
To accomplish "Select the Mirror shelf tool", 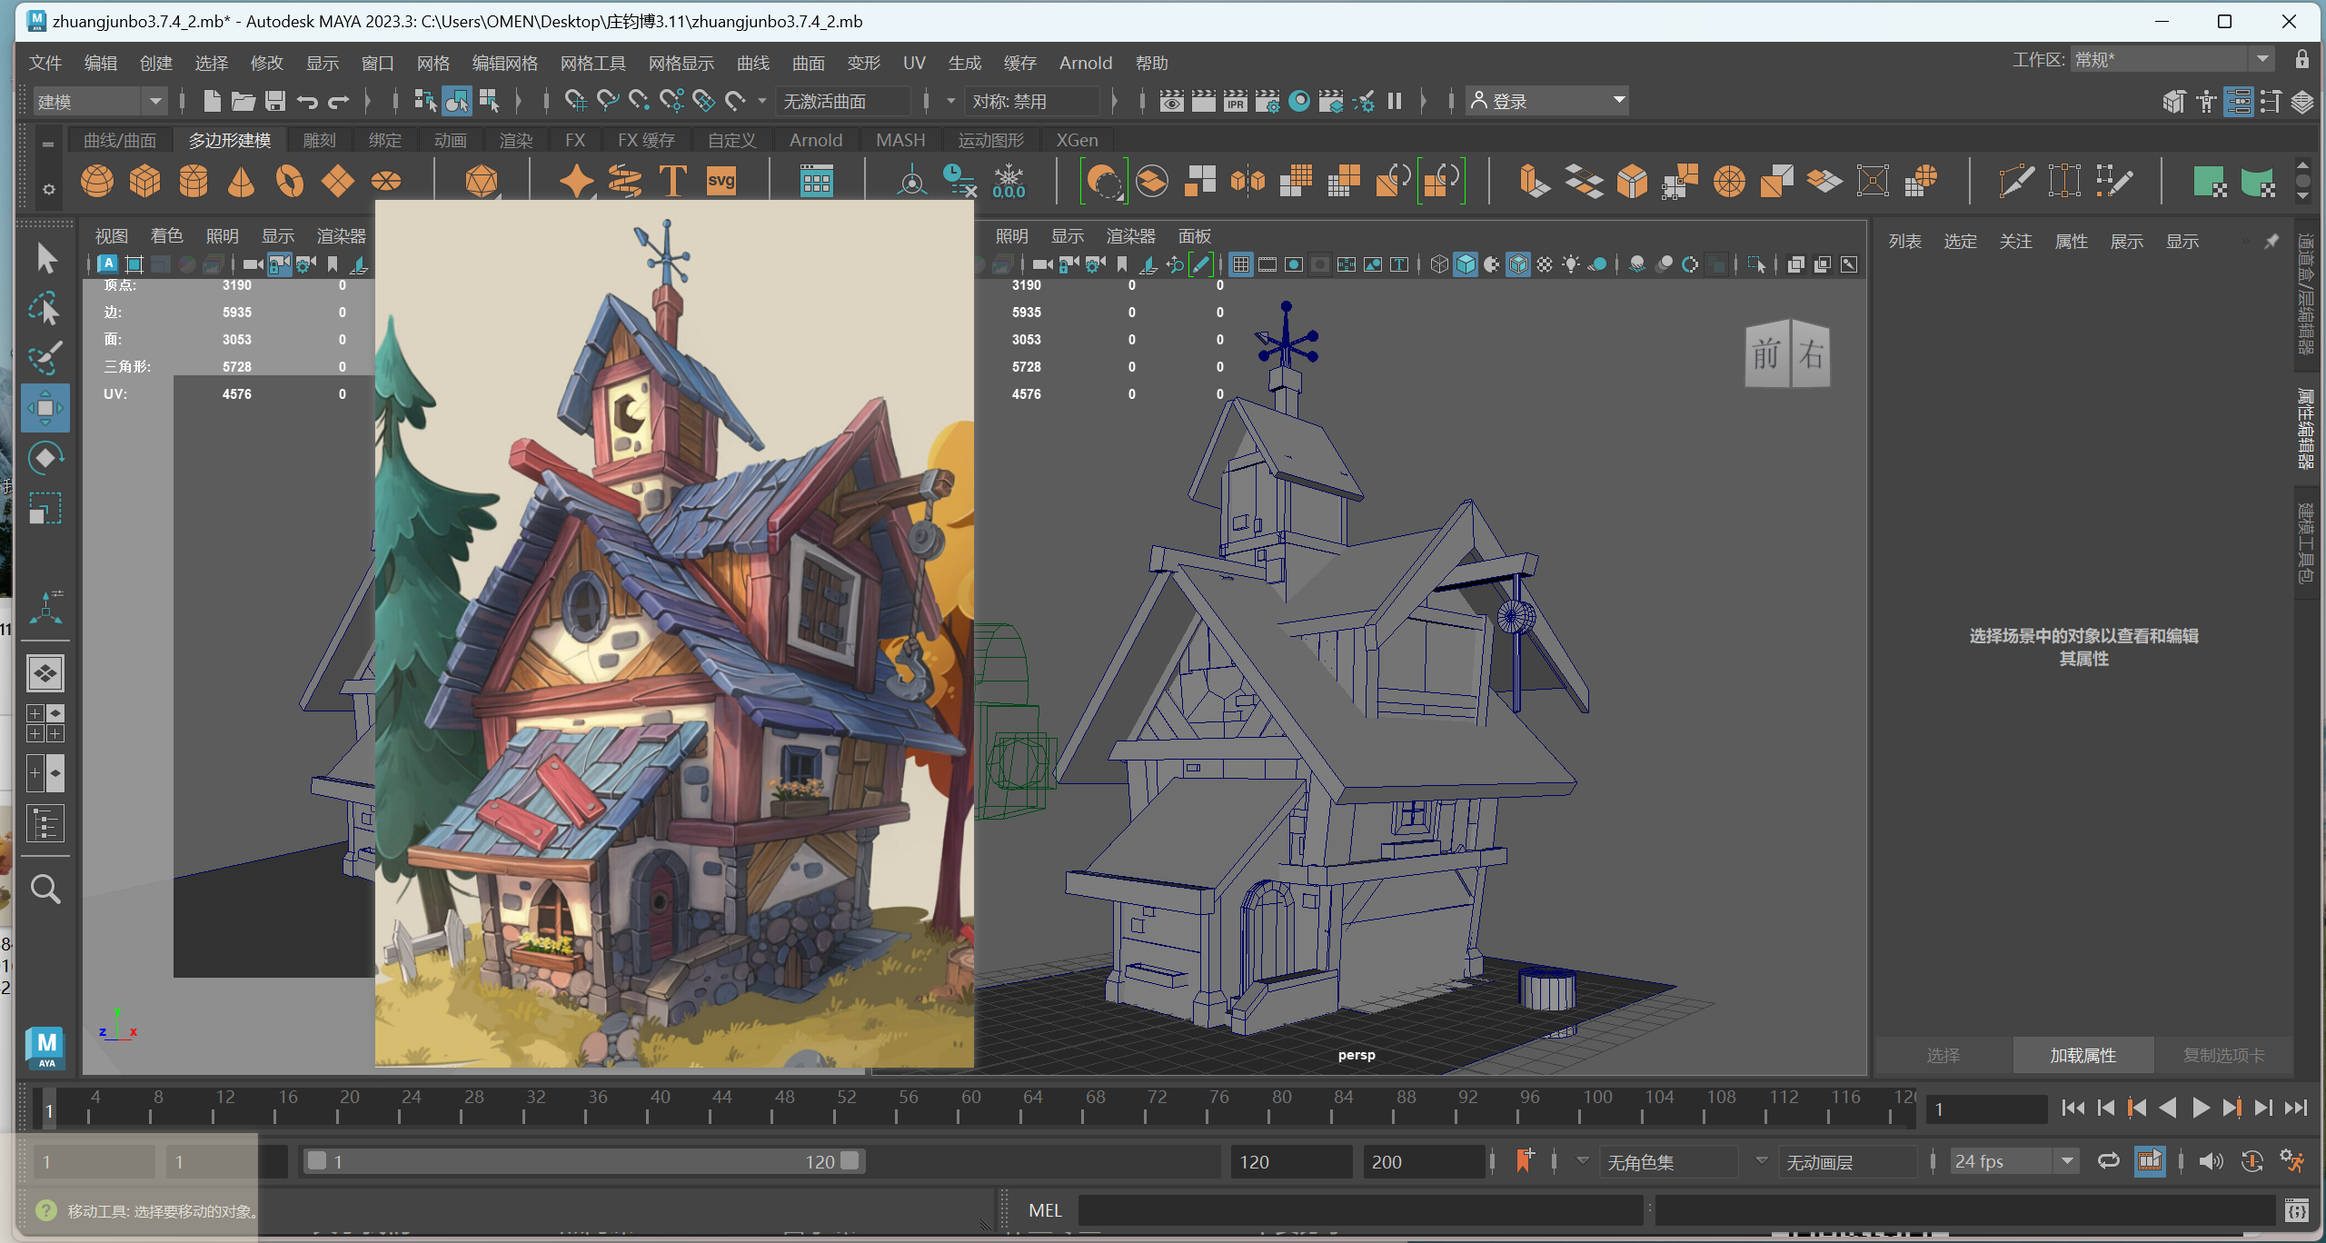I will 1247,181.
